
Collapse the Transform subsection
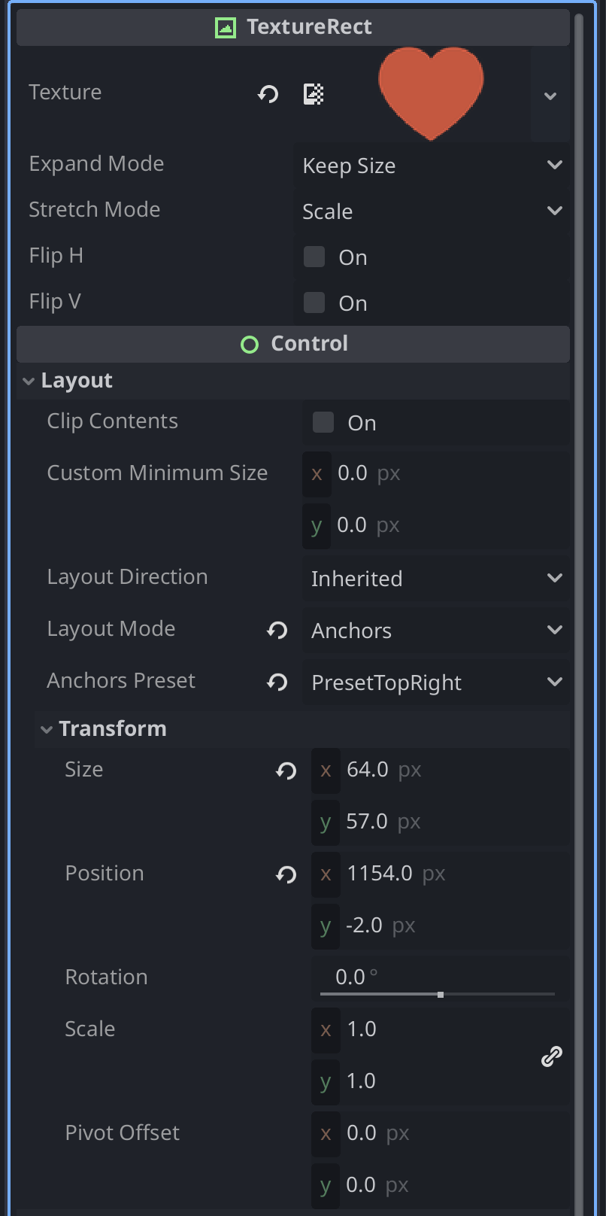[x=47, y=729]
